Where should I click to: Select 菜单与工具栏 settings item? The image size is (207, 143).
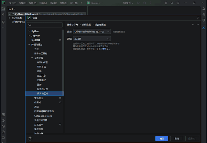pos(41,53)
